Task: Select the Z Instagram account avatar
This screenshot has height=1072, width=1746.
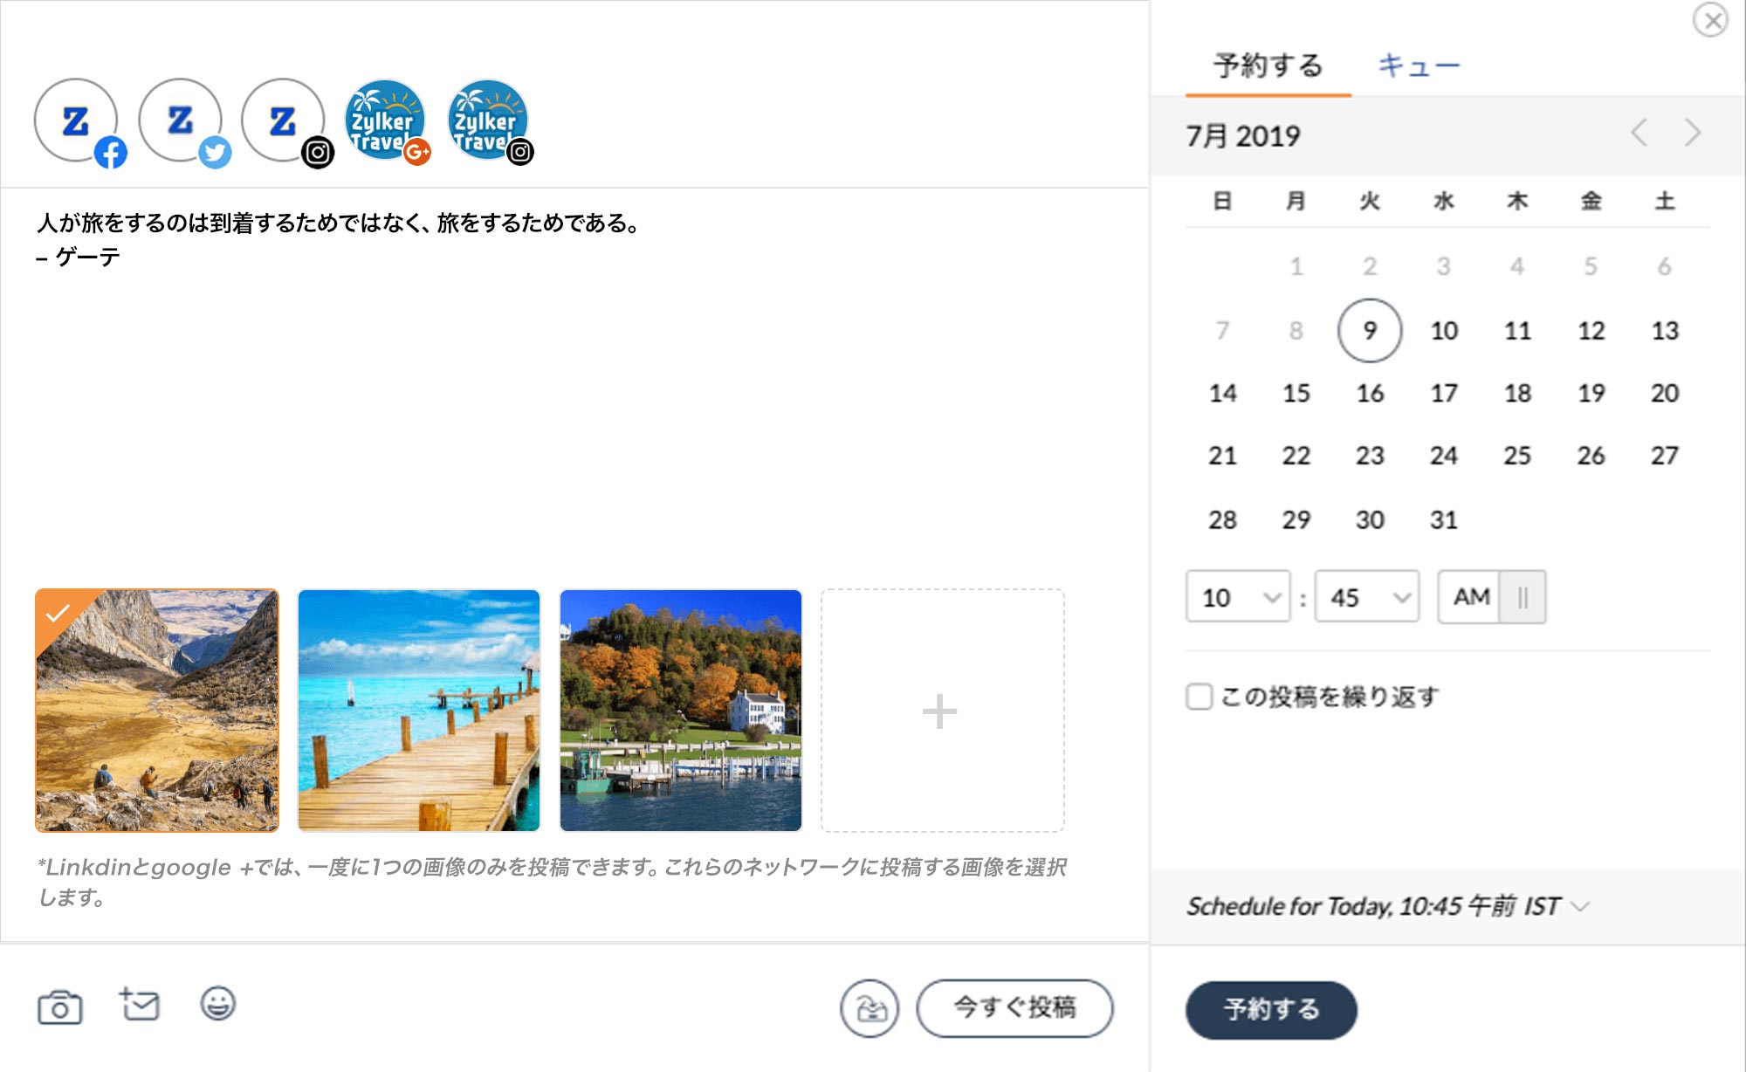Action: 284,121
